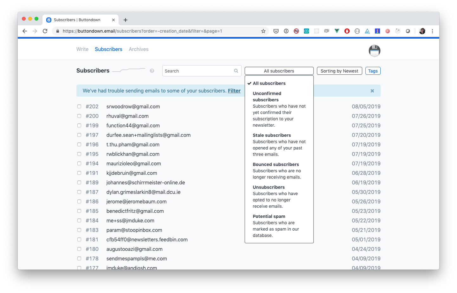Bookmark this page with the star icon
457x293 pixels.
coord(263,31)
